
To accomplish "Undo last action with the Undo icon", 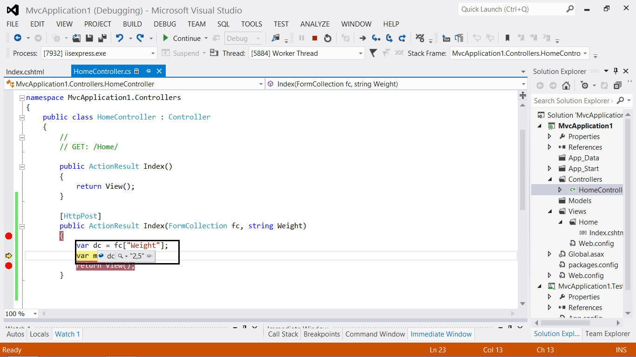I will click(x=120, y=38).
